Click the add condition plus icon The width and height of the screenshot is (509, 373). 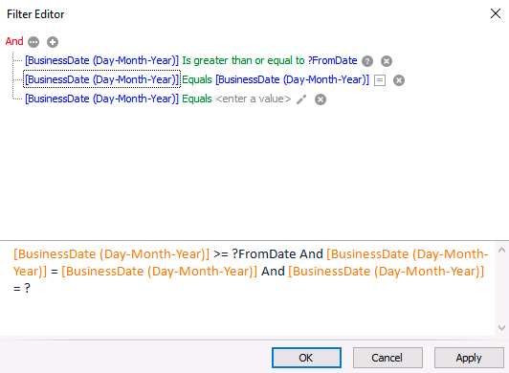53,42
